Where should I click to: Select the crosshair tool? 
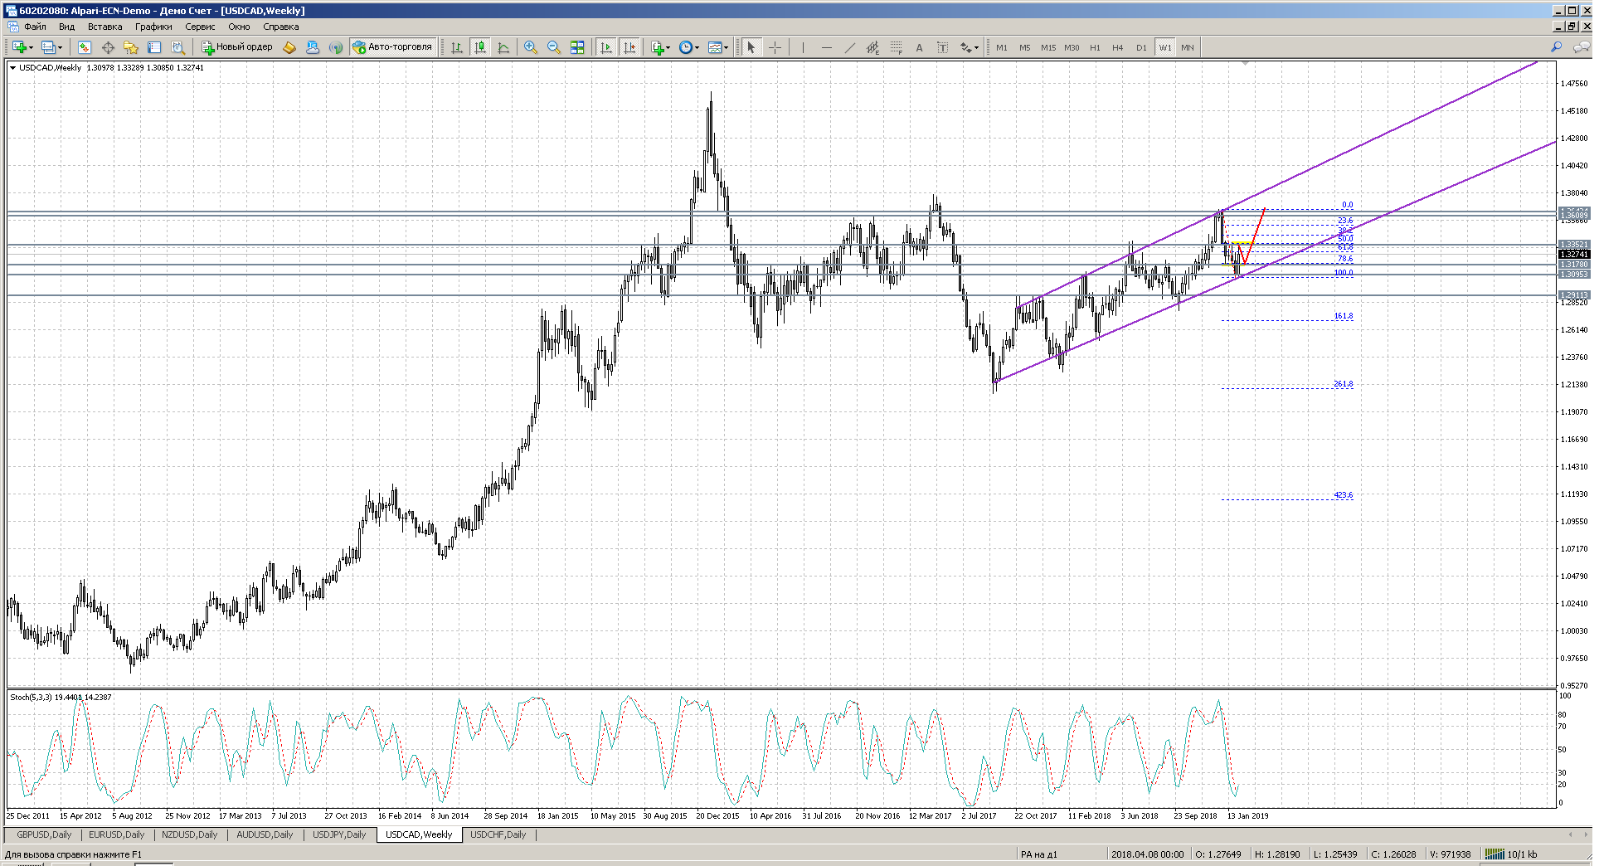pyautogui.click(x=775, y=47)
